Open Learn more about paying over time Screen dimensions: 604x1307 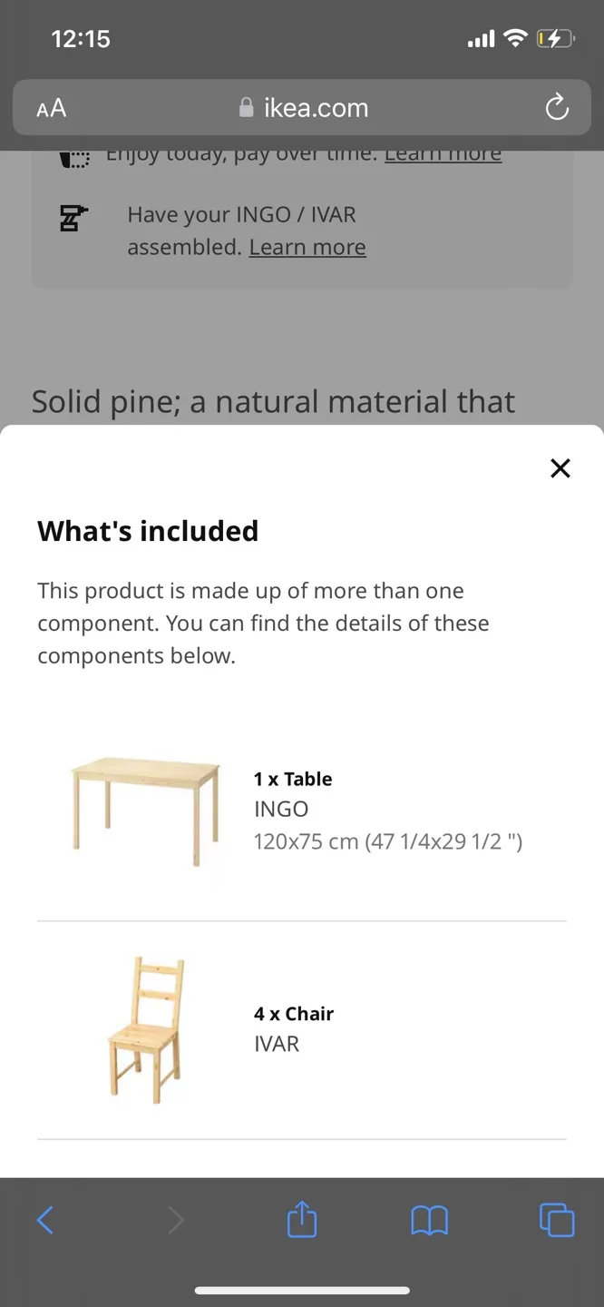[443, 152]
